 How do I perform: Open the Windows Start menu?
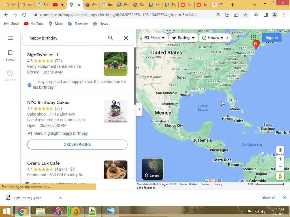(x=7, y=211)
